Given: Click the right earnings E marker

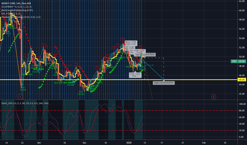Looking at the screenshot, I should [x=213, y=97].
